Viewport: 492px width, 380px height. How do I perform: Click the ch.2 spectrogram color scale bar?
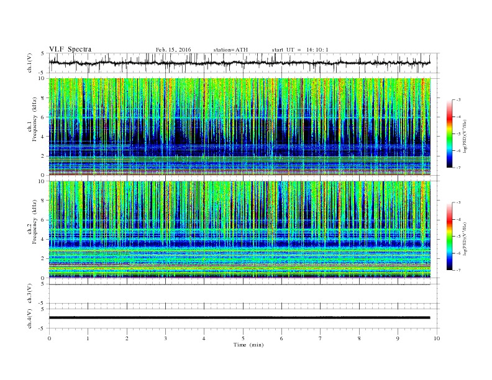(449, 237)
